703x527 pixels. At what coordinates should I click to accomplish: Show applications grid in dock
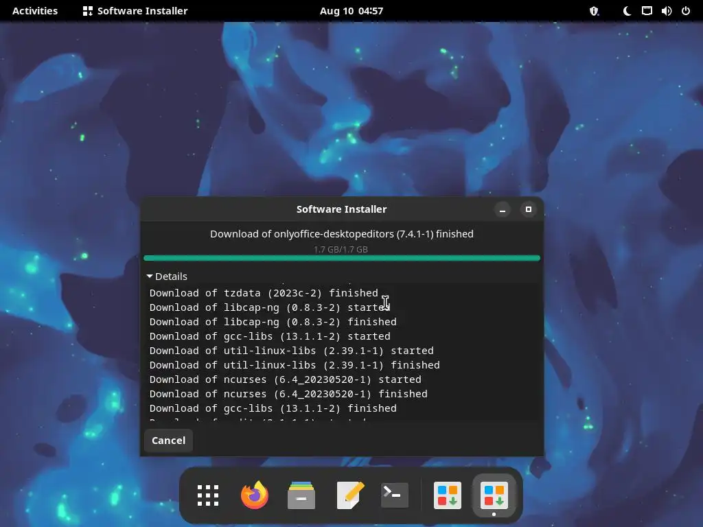(x=208, y=495)
